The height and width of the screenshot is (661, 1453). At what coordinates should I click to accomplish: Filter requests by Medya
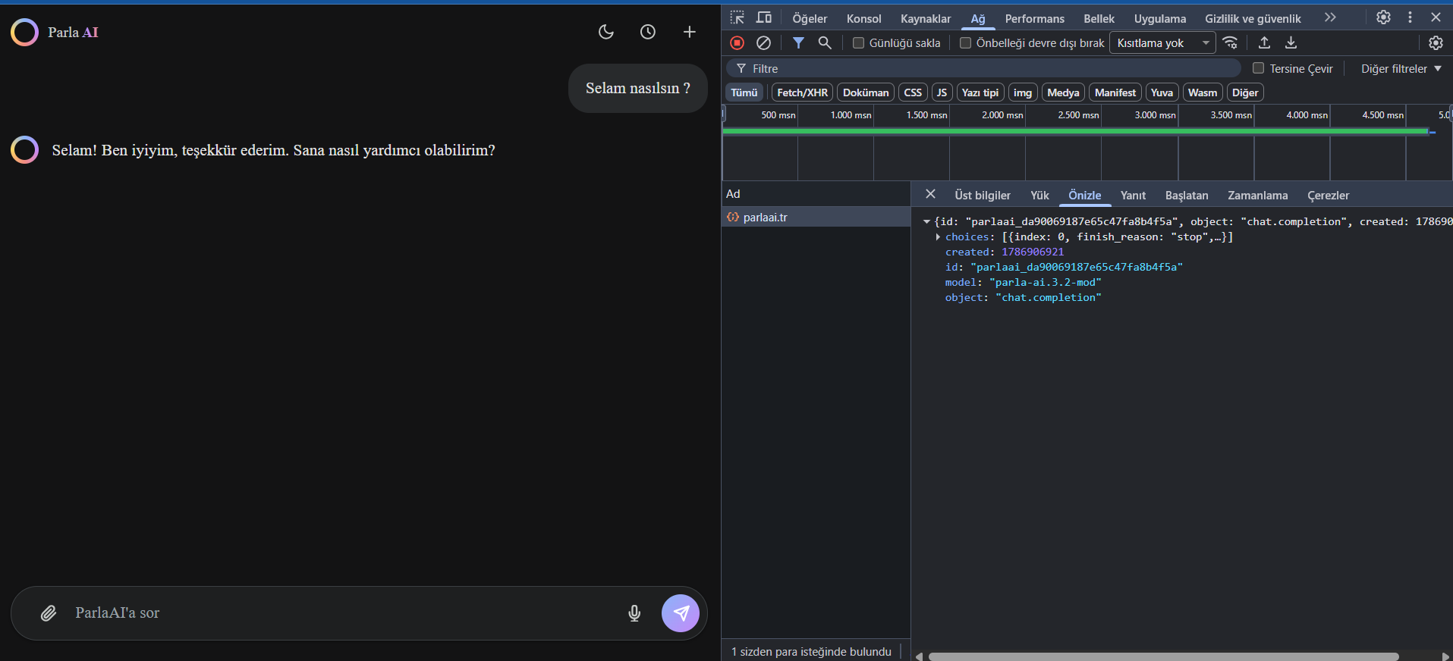[x=1063, y=92]
